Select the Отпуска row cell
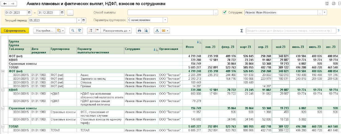The width and height of the screenshot is (341, 134). (x=100, y=82)
